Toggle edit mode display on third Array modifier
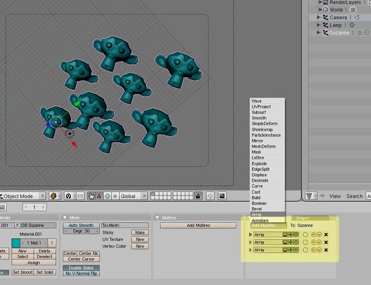371x285 pixels. (x=296, y=250)
